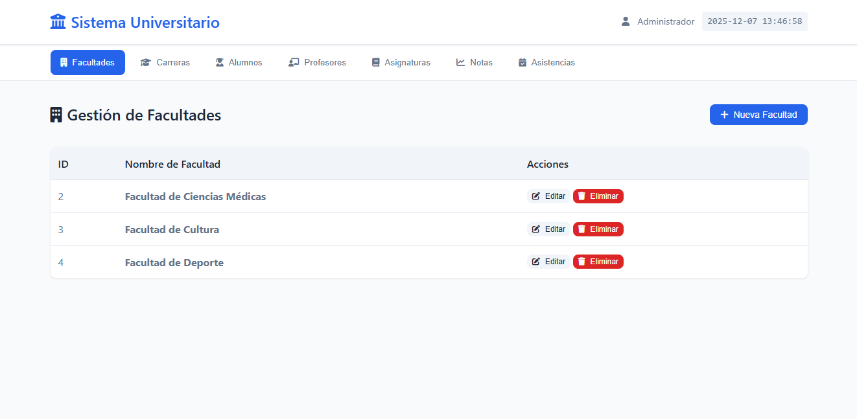
Task: Click the Profesores teacher icon
Action: [x=294, y=63]
